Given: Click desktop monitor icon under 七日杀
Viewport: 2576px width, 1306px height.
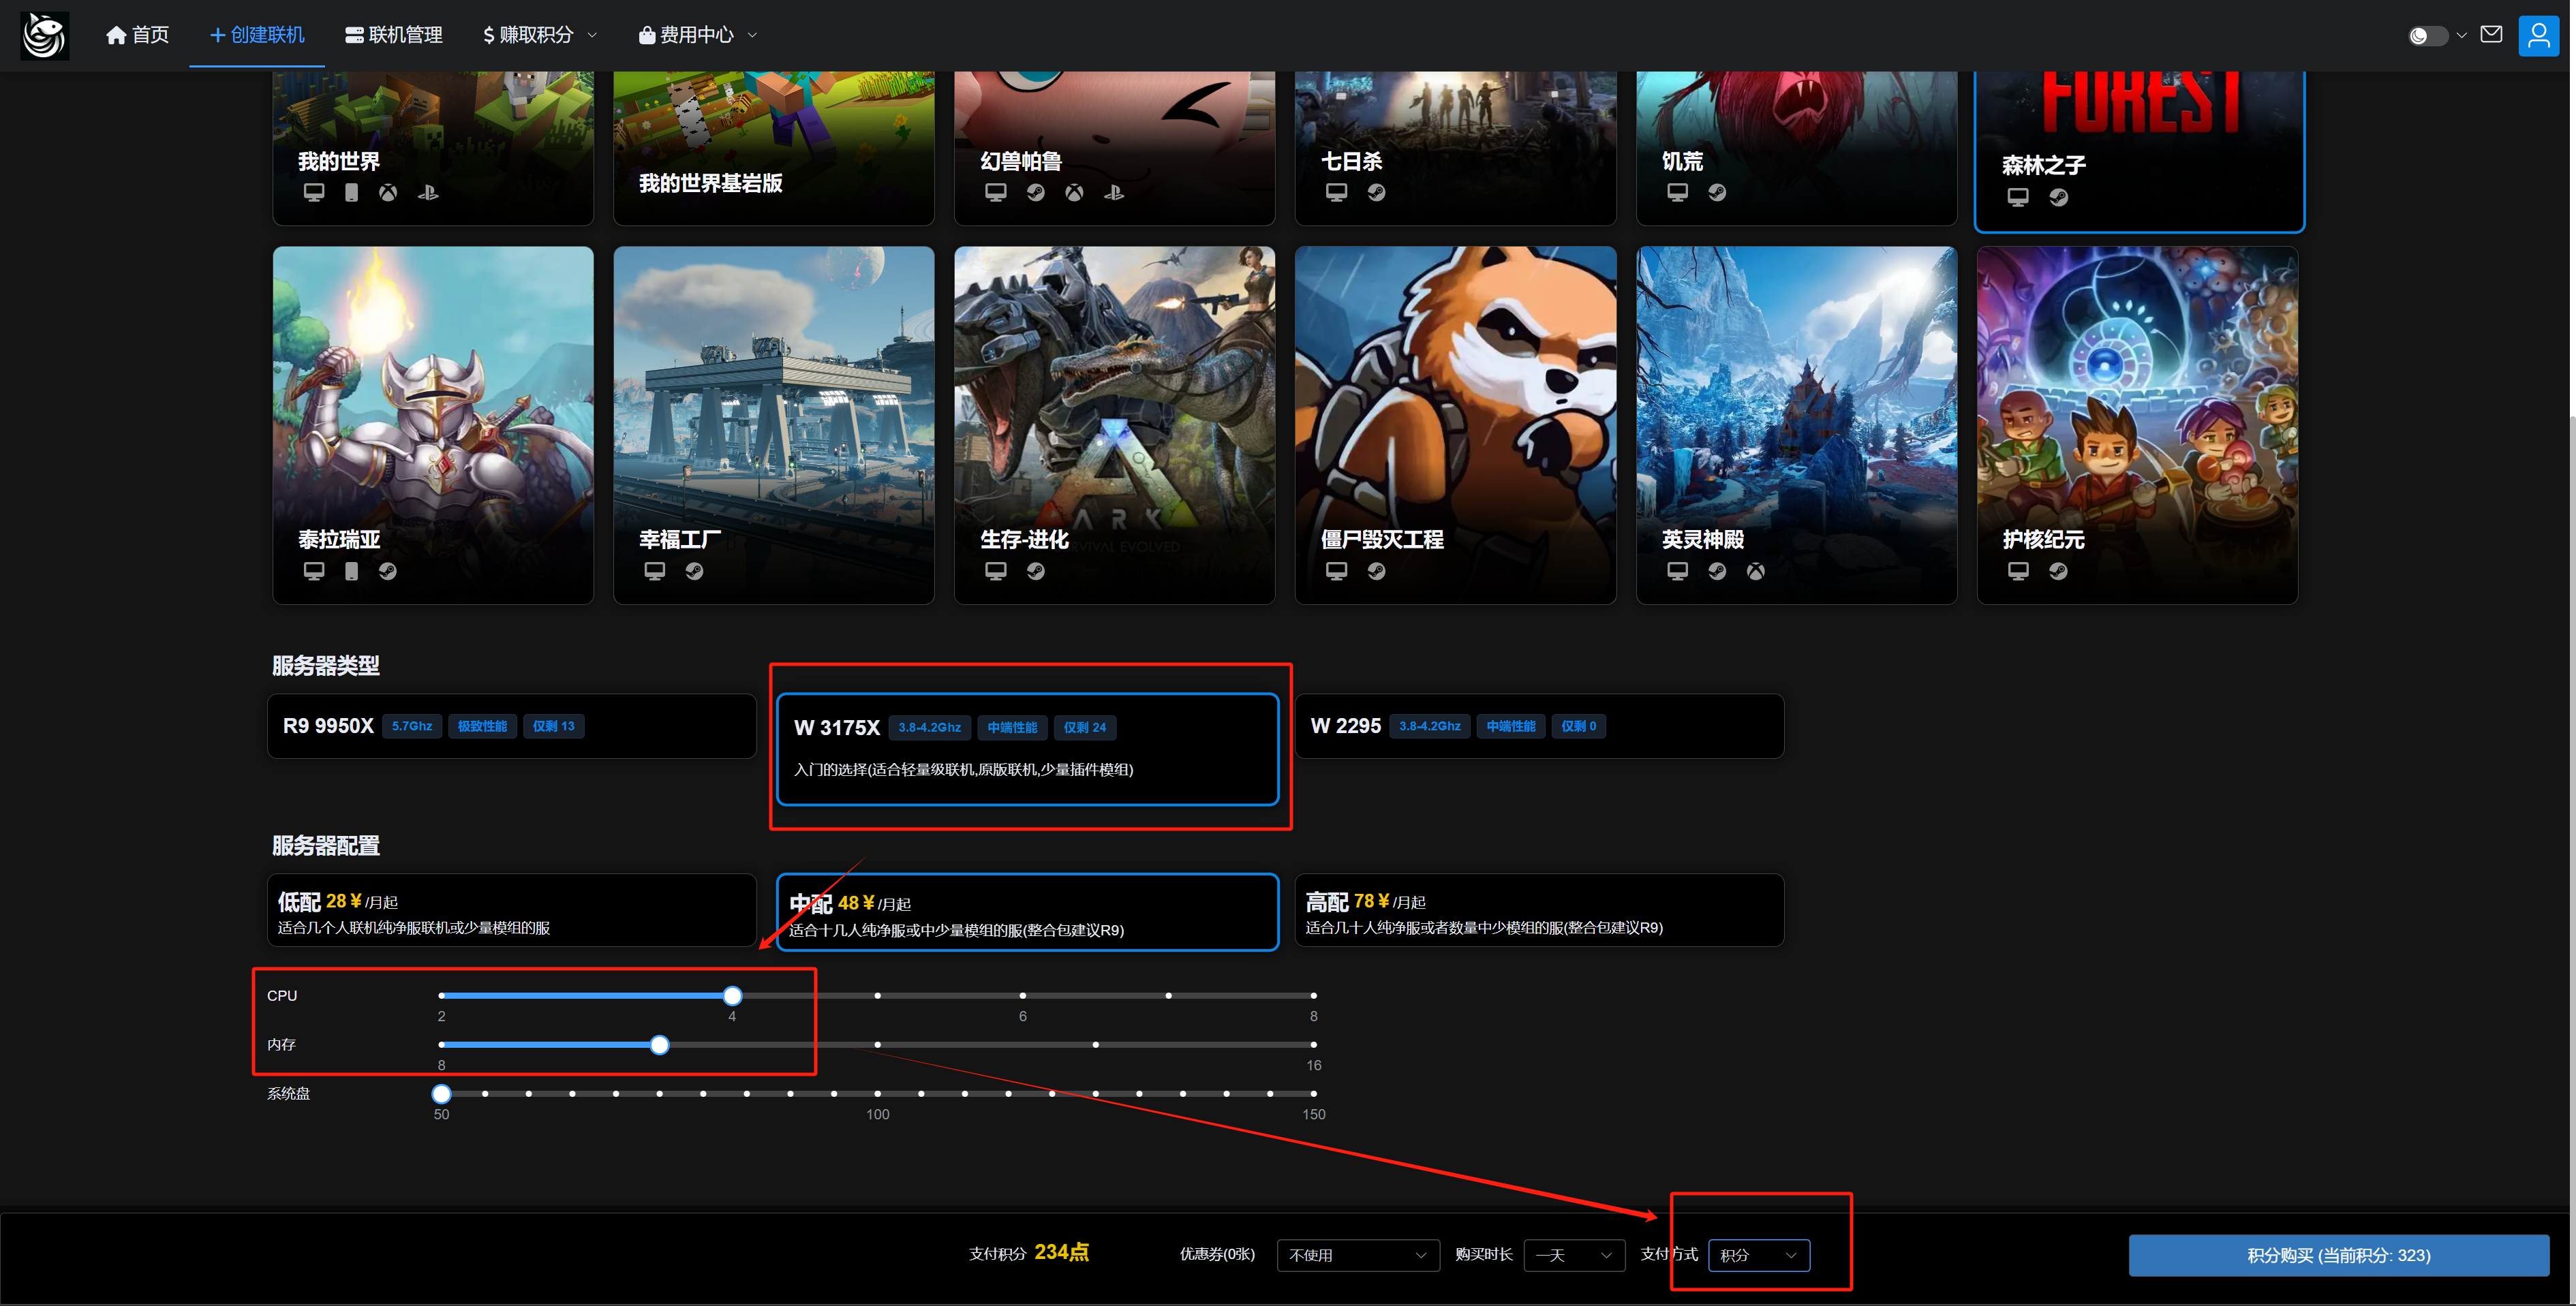Looking at the screenshot, I should pyautogui.click(x=1336, y=192).
